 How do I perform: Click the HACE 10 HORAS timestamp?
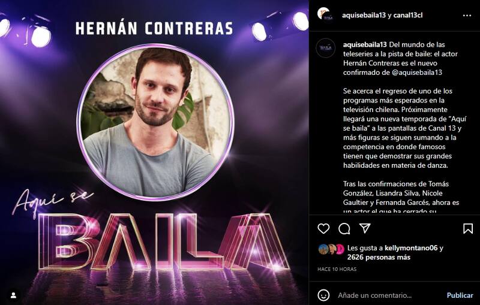coord(337,269)
